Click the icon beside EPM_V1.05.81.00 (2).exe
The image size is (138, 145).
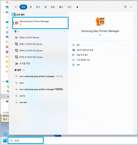[x=17, y=51]
